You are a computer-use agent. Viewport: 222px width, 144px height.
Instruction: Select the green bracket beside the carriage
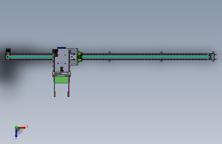click(x=80, y=57)
